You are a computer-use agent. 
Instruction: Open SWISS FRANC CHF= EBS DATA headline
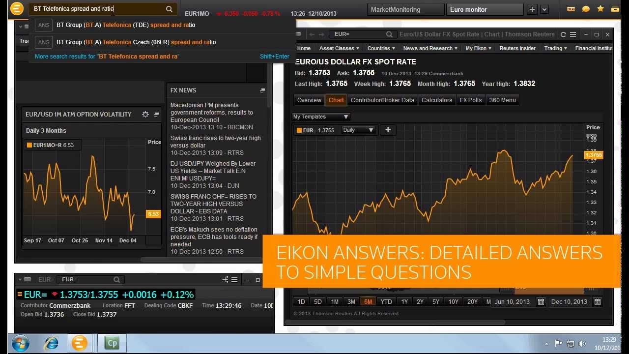[x=214, y=204]
